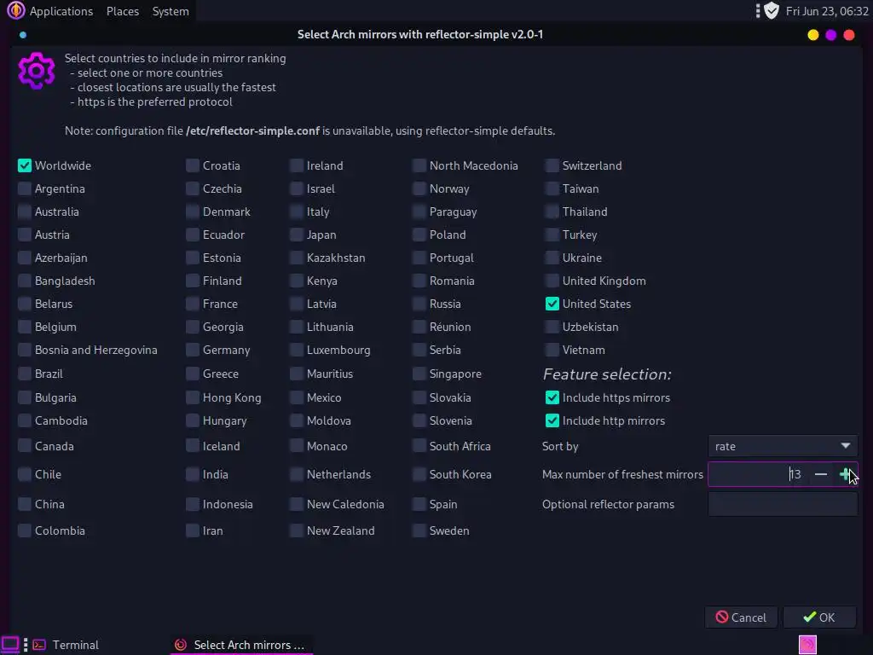Click the blue dot window menu icon
This screenshot has width=873, height=655.
click(x=23, y=34)
